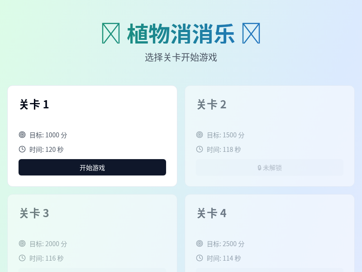Click the target icon on 关卡 3
The image size is (362, 272).
22,243
